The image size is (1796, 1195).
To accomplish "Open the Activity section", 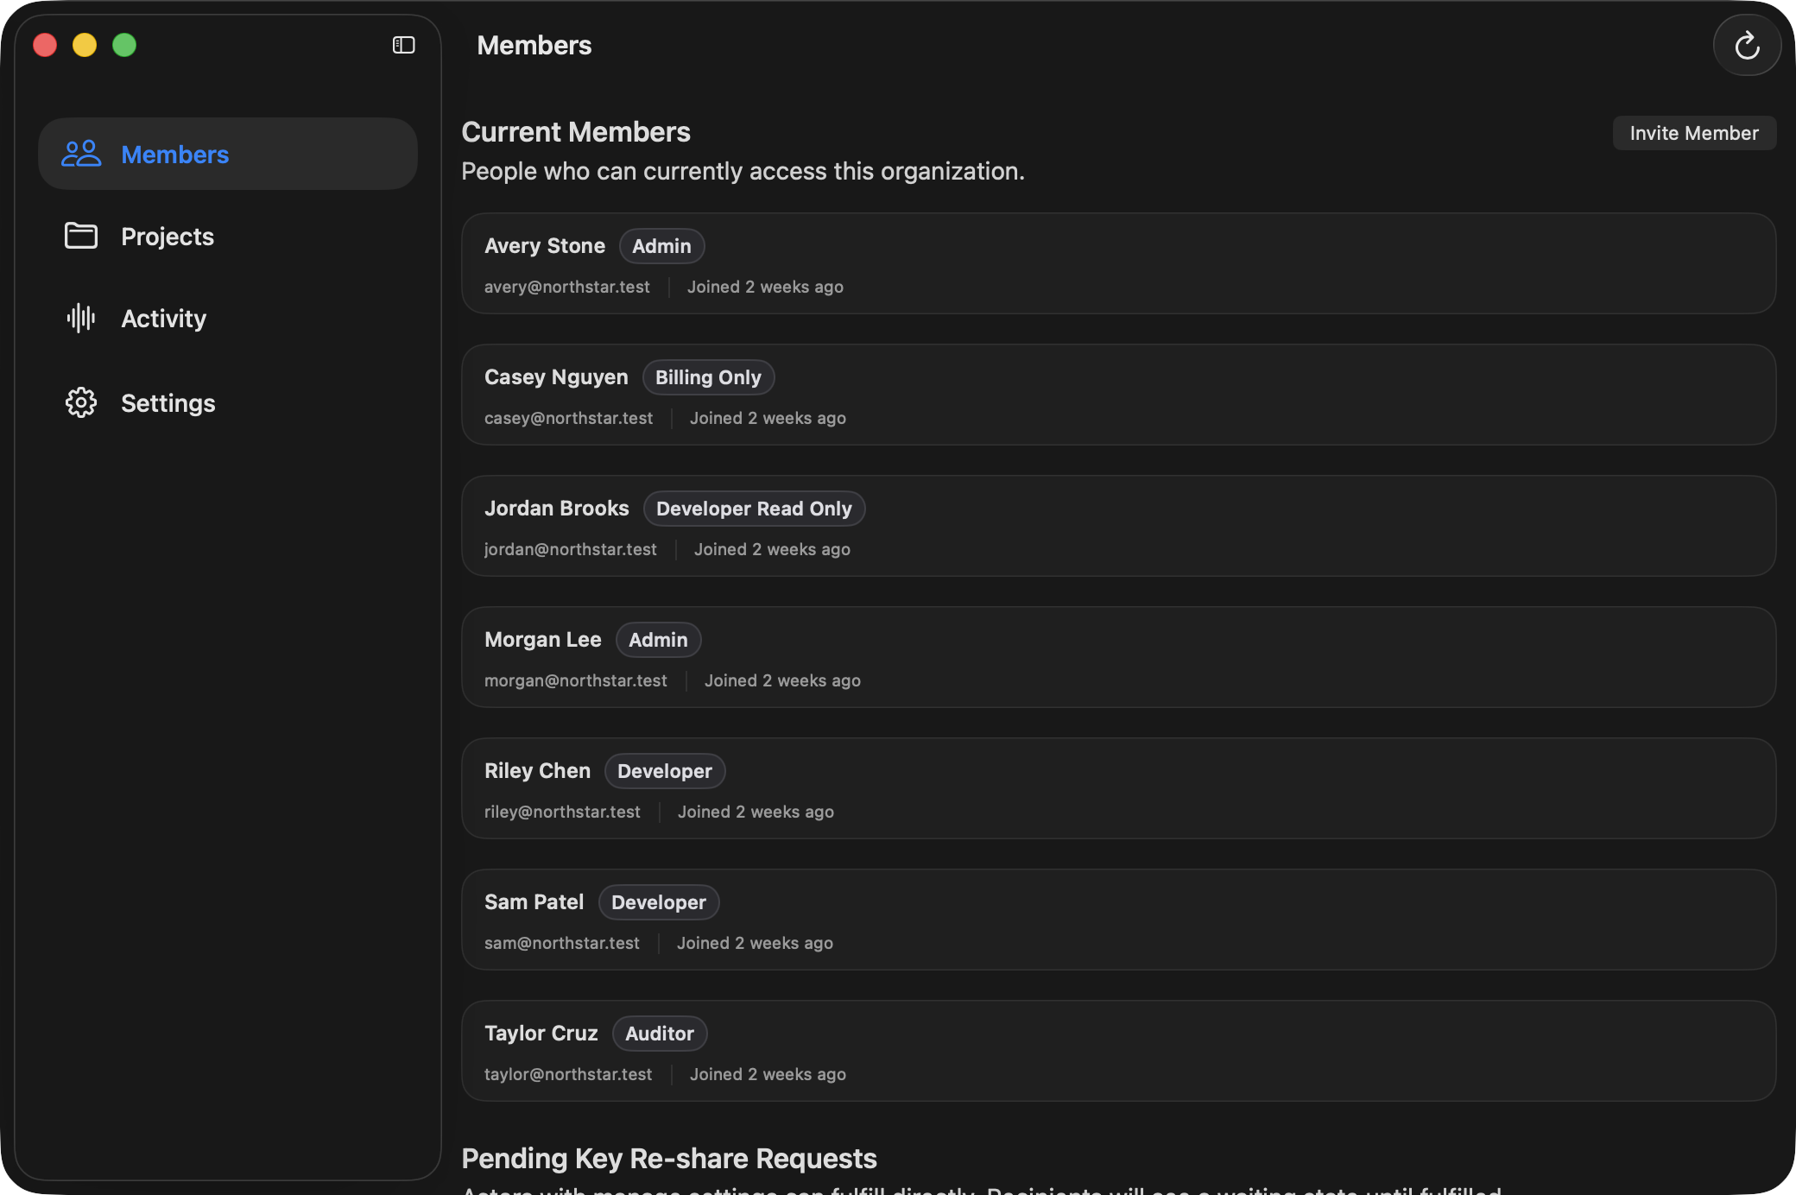I will coord(164,318).
